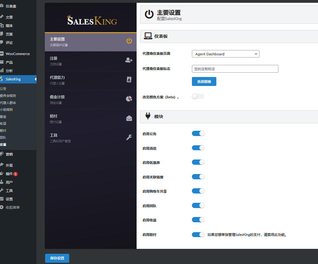
Task: Click the 评论 comments bubble icon
Action: pos(2,42)
